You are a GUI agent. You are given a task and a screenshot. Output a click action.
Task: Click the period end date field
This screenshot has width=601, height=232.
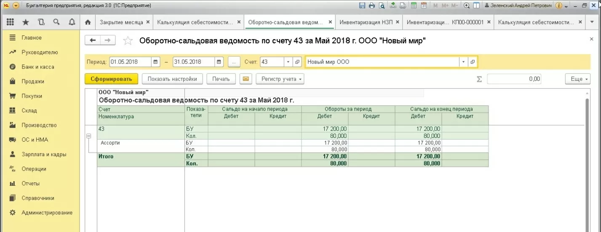[193, 62]
